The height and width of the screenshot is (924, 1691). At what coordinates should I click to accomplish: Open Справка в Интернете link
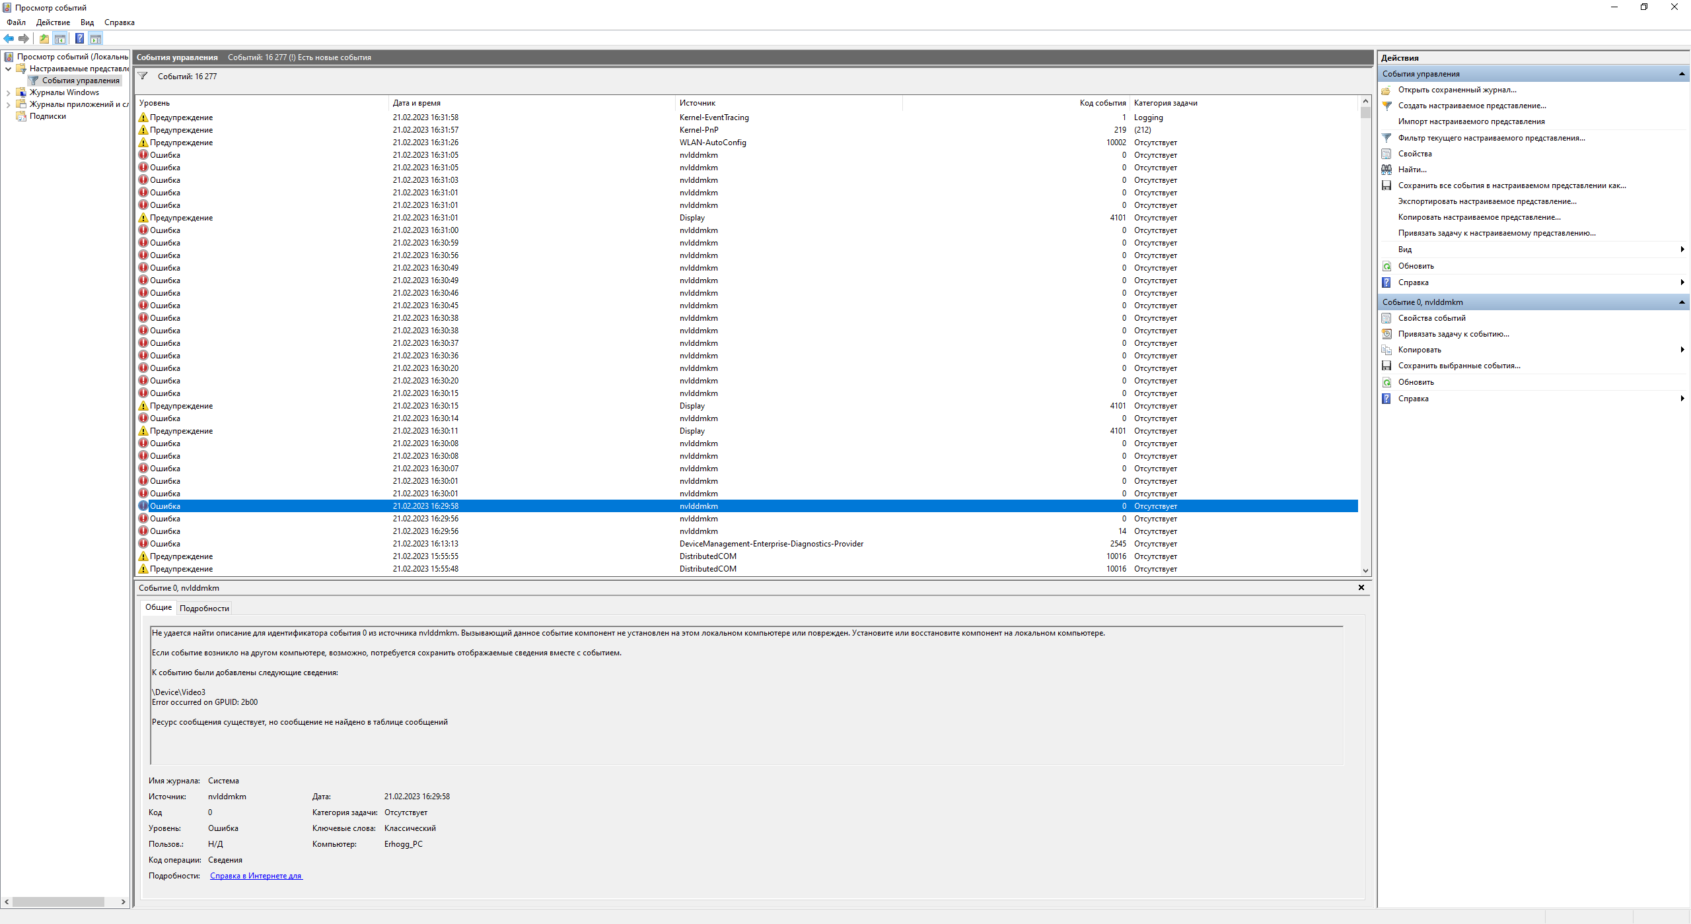pos(256,876)
